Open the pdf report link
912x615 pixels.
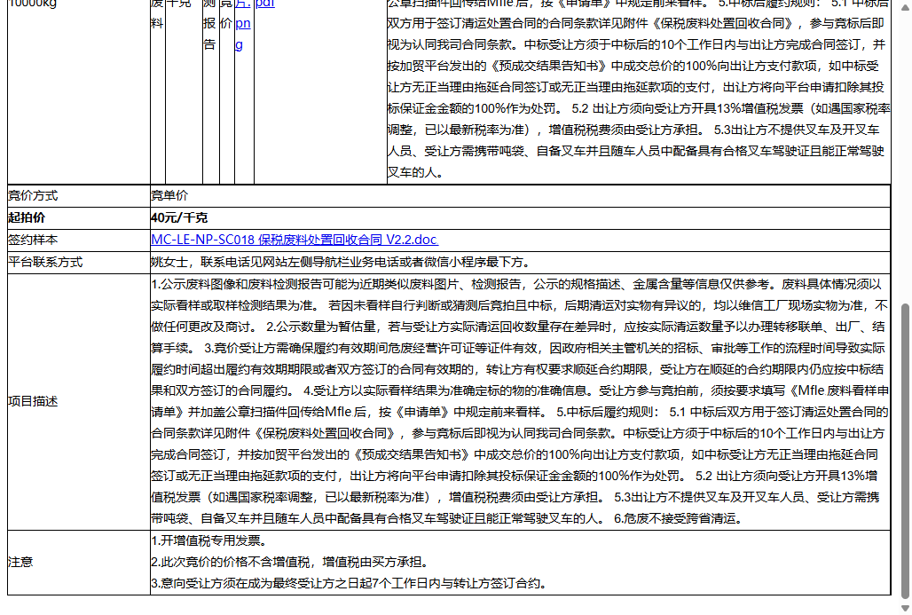[264, 4]
